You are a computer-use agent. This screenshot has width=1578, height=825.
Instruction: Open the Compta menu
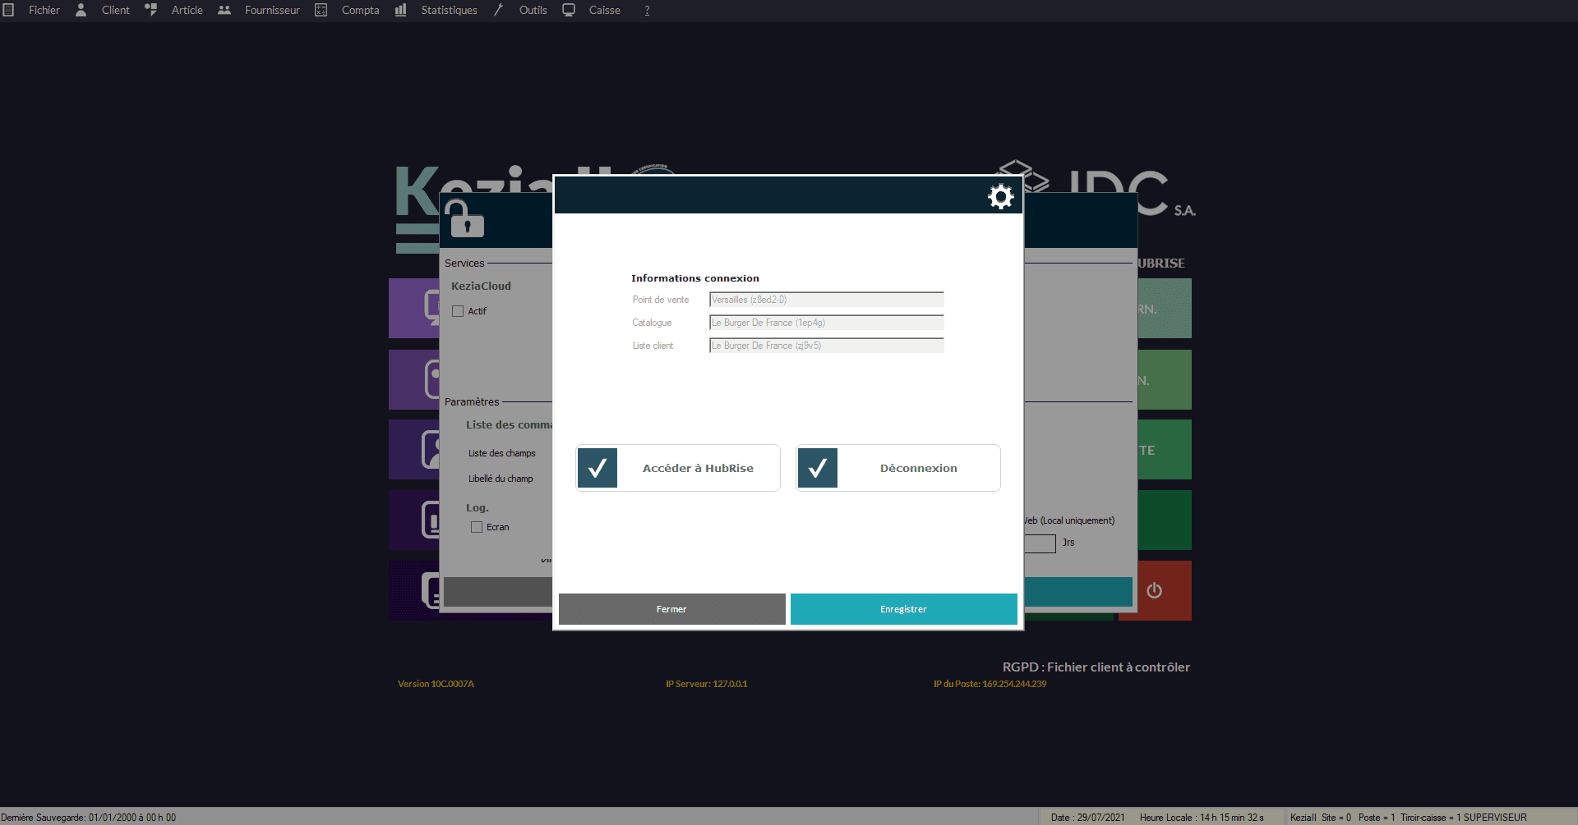click(360, 10)
